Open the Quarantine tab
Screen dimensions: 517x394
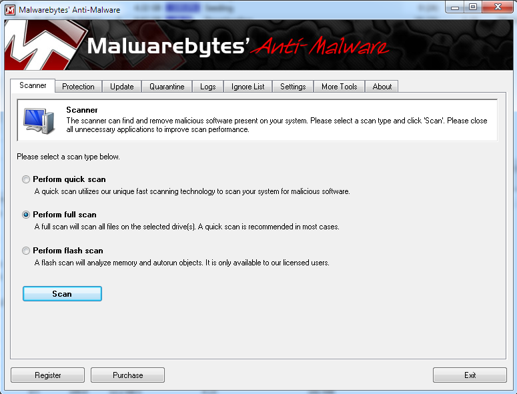[167, 87]
